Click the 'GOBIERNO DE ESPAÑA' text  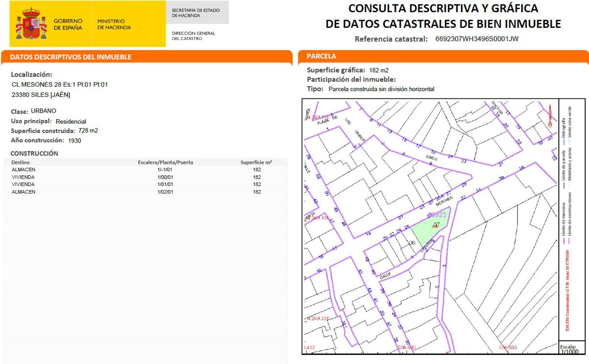(68, 24)
